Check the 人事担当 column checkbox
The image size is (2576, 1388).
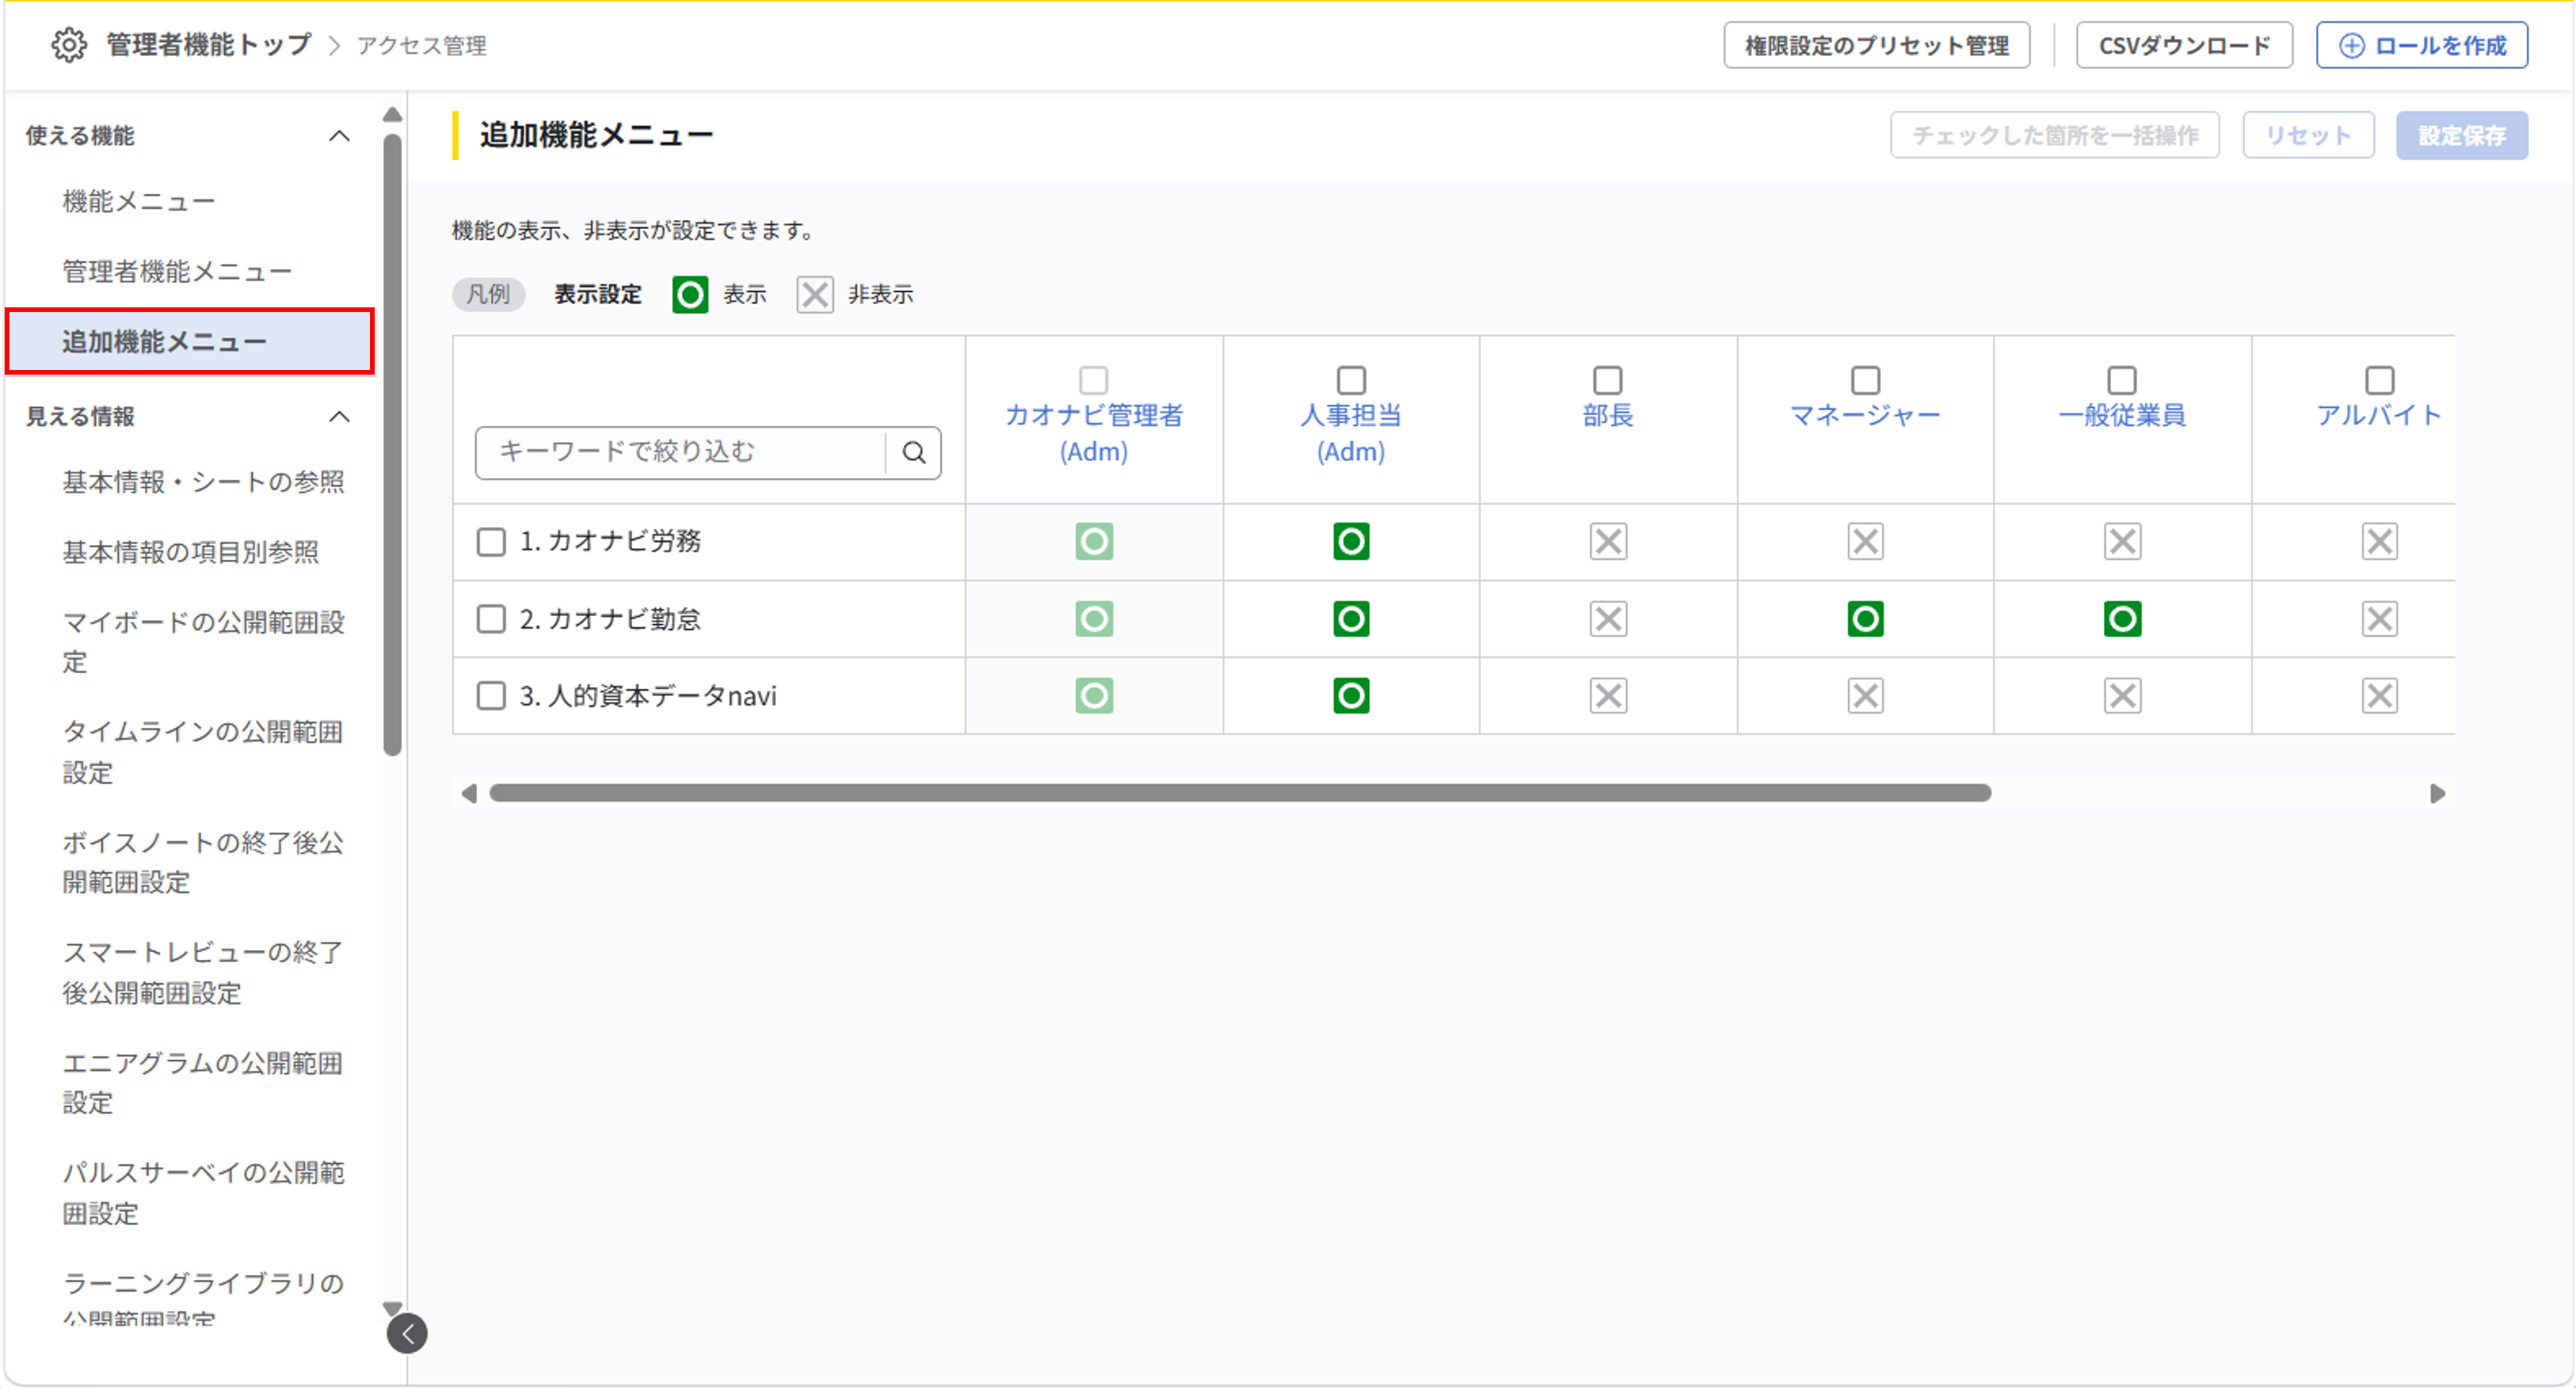(x=1351, y=380)
